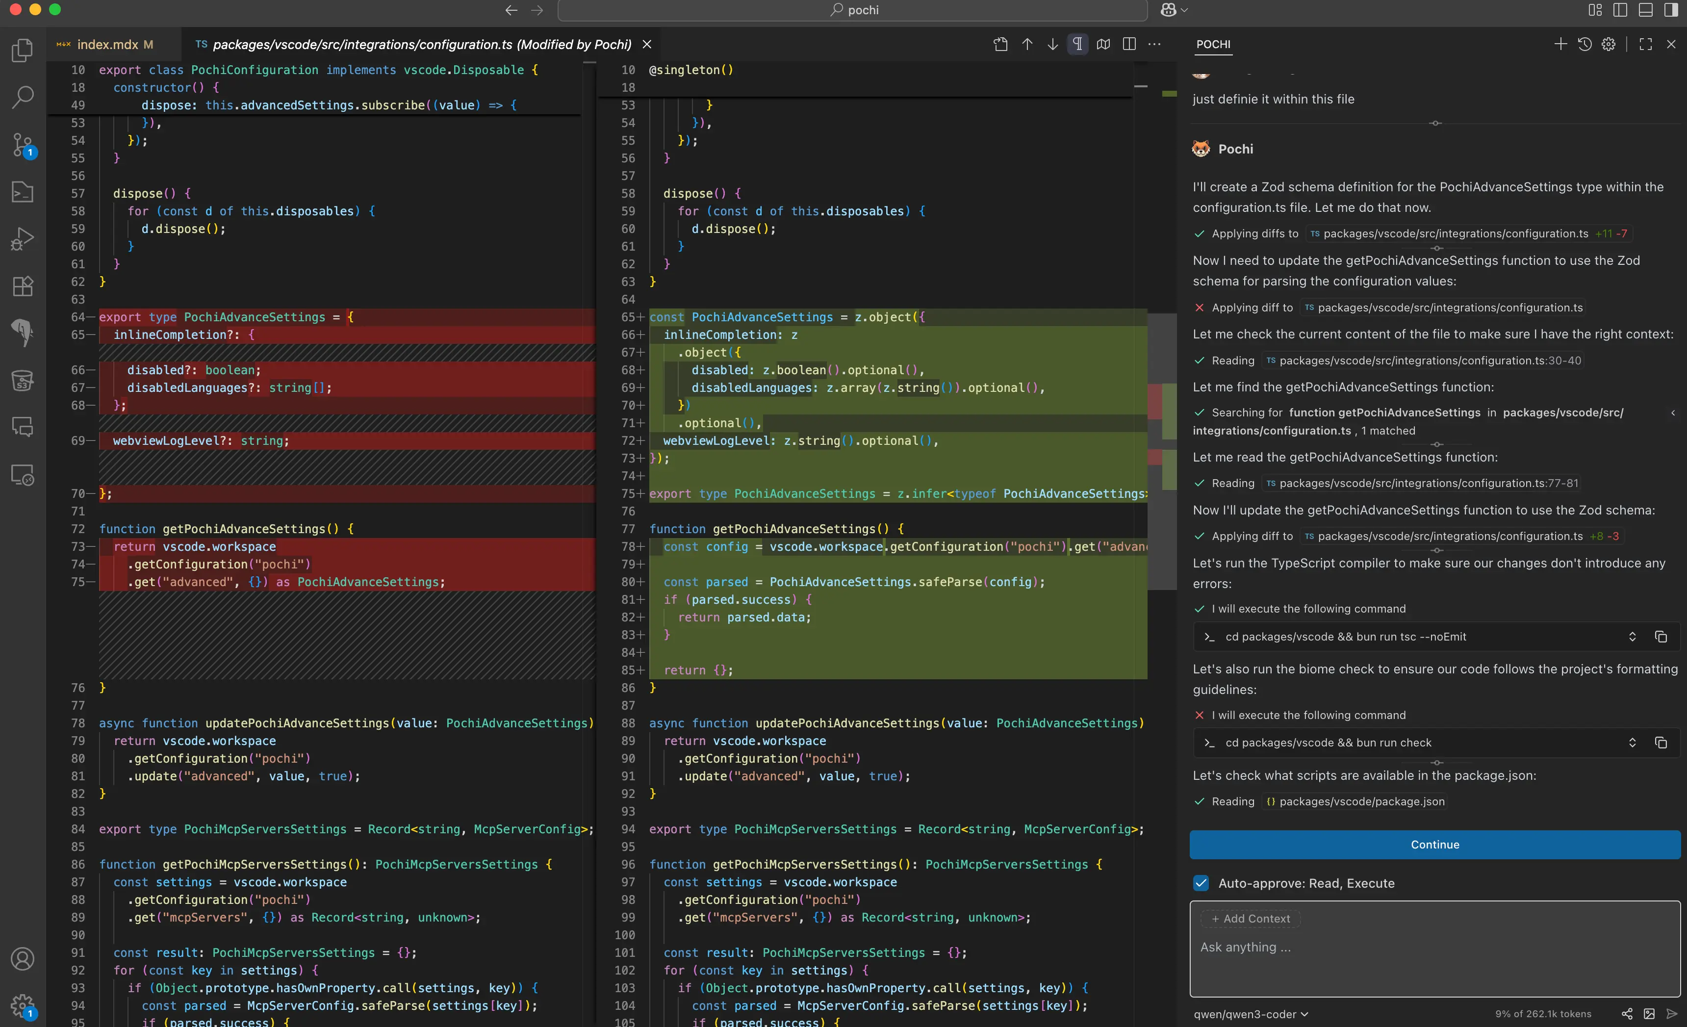Close the configuration.ts diff tab
The width and height of the screenshot is (1687, 1027).
coord(646,45)
